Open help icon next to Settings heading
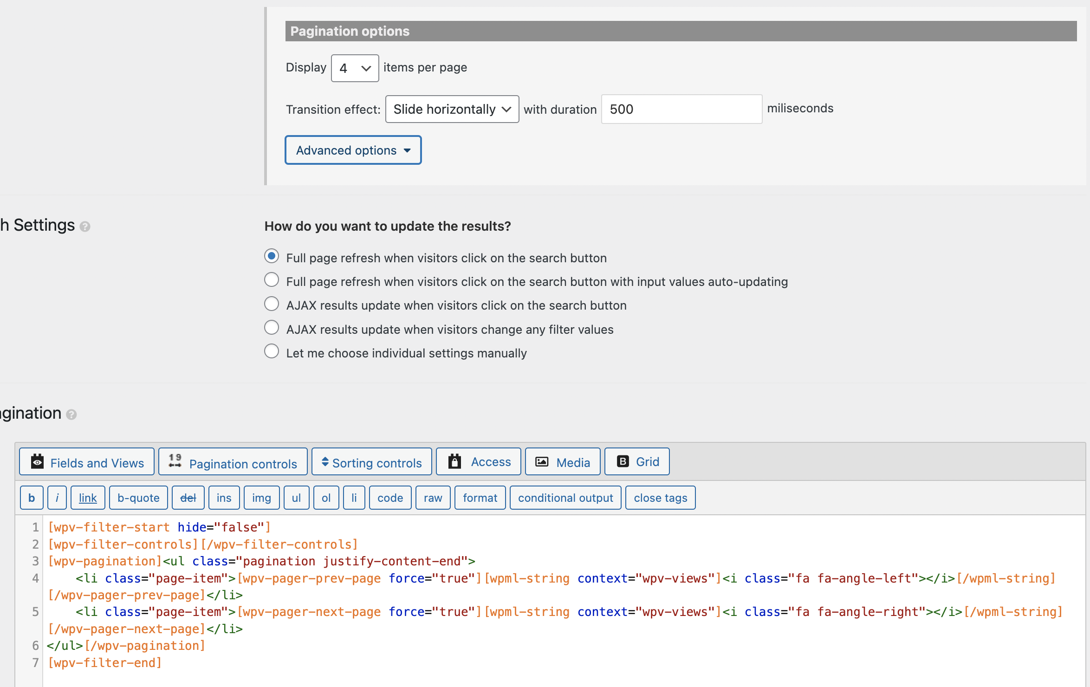The height and width of the screenshot is (687, 1090). pyautogui.click(x=85, y=227)
